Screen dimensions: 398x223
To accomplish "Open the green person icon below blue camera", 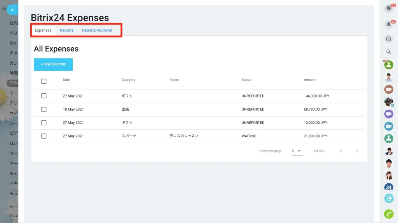I will [x=389, y=138].
